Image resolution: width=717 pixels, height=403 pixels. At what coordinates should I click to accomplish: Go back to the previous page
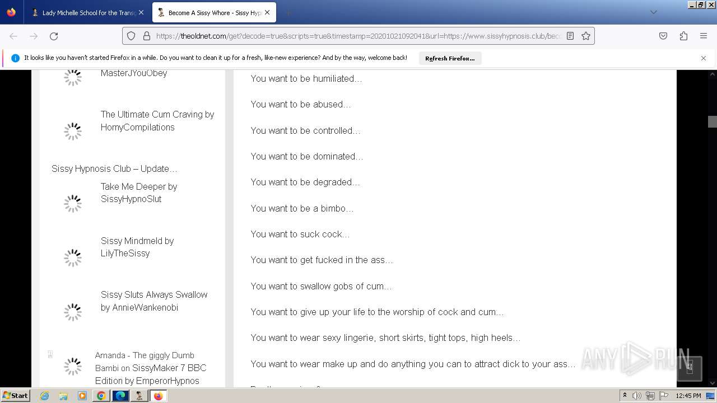coord(13,36)
